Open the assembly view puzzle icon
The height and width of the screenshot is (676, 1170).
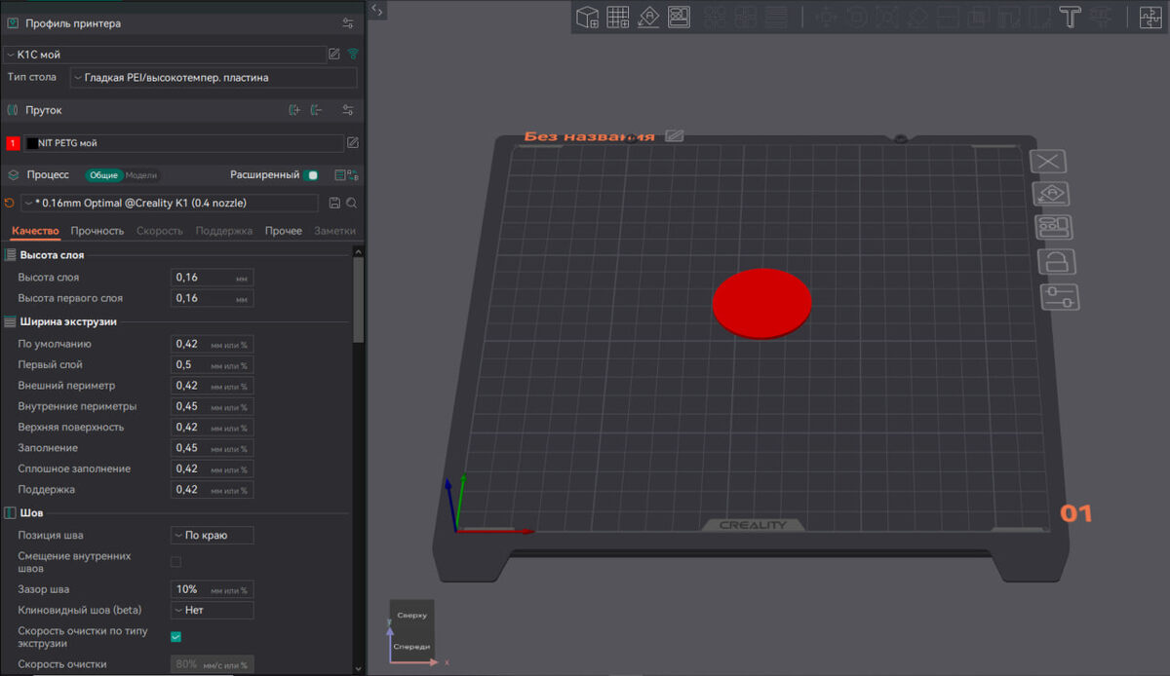pyautogui.click(x=1149, y=17)
